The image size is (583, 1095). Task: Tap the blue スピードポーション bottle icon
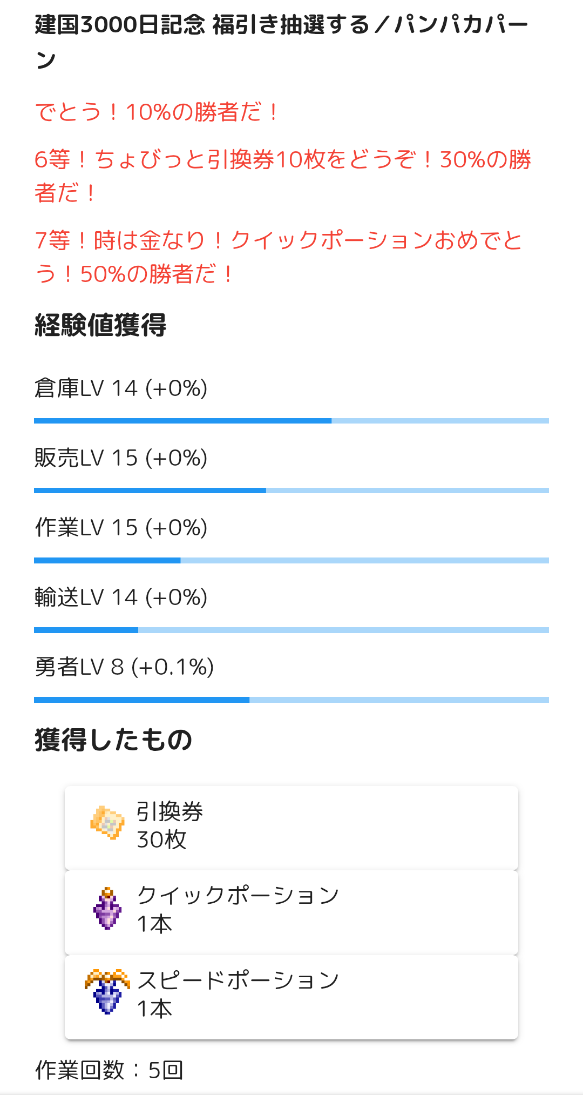(107, 992)
